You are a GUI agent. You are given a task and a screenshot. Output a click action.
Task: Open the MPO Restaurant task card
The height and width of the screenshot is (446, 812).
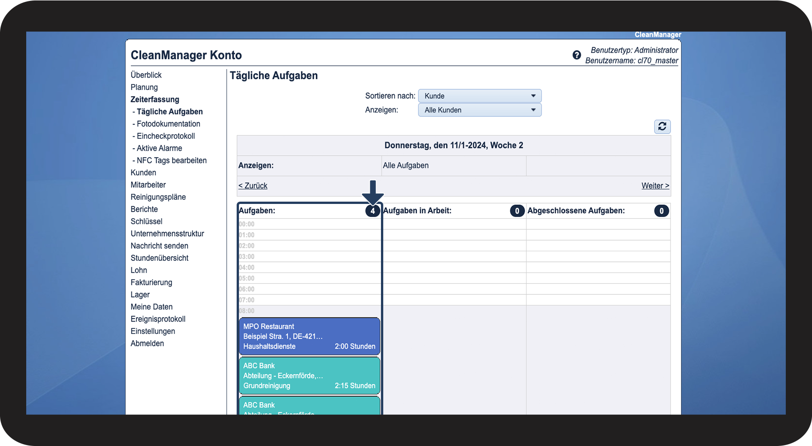(309, 336)
